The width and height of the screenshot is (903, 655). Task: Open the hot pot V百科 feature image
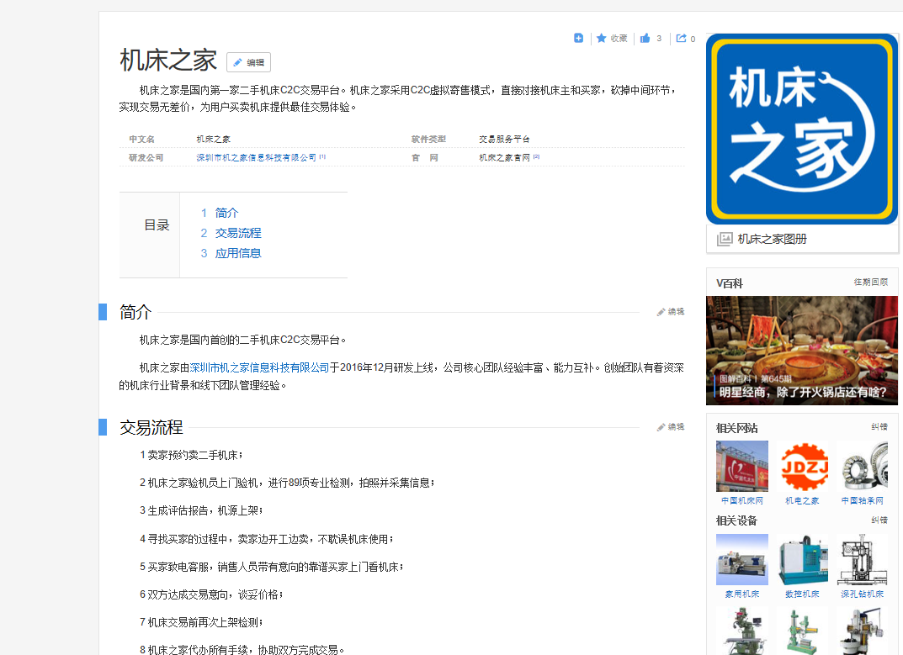[802, 351]
